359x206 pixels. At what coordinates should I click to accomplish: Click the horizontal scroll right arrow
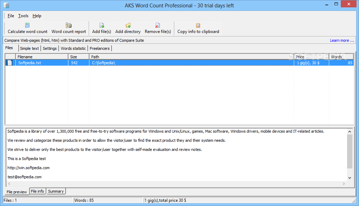coord(344,184)
